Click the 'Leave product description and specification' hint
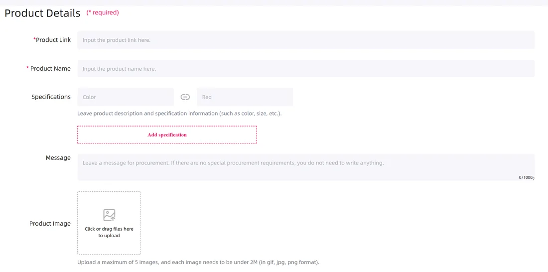548x272 pixels. click(179, 114)
